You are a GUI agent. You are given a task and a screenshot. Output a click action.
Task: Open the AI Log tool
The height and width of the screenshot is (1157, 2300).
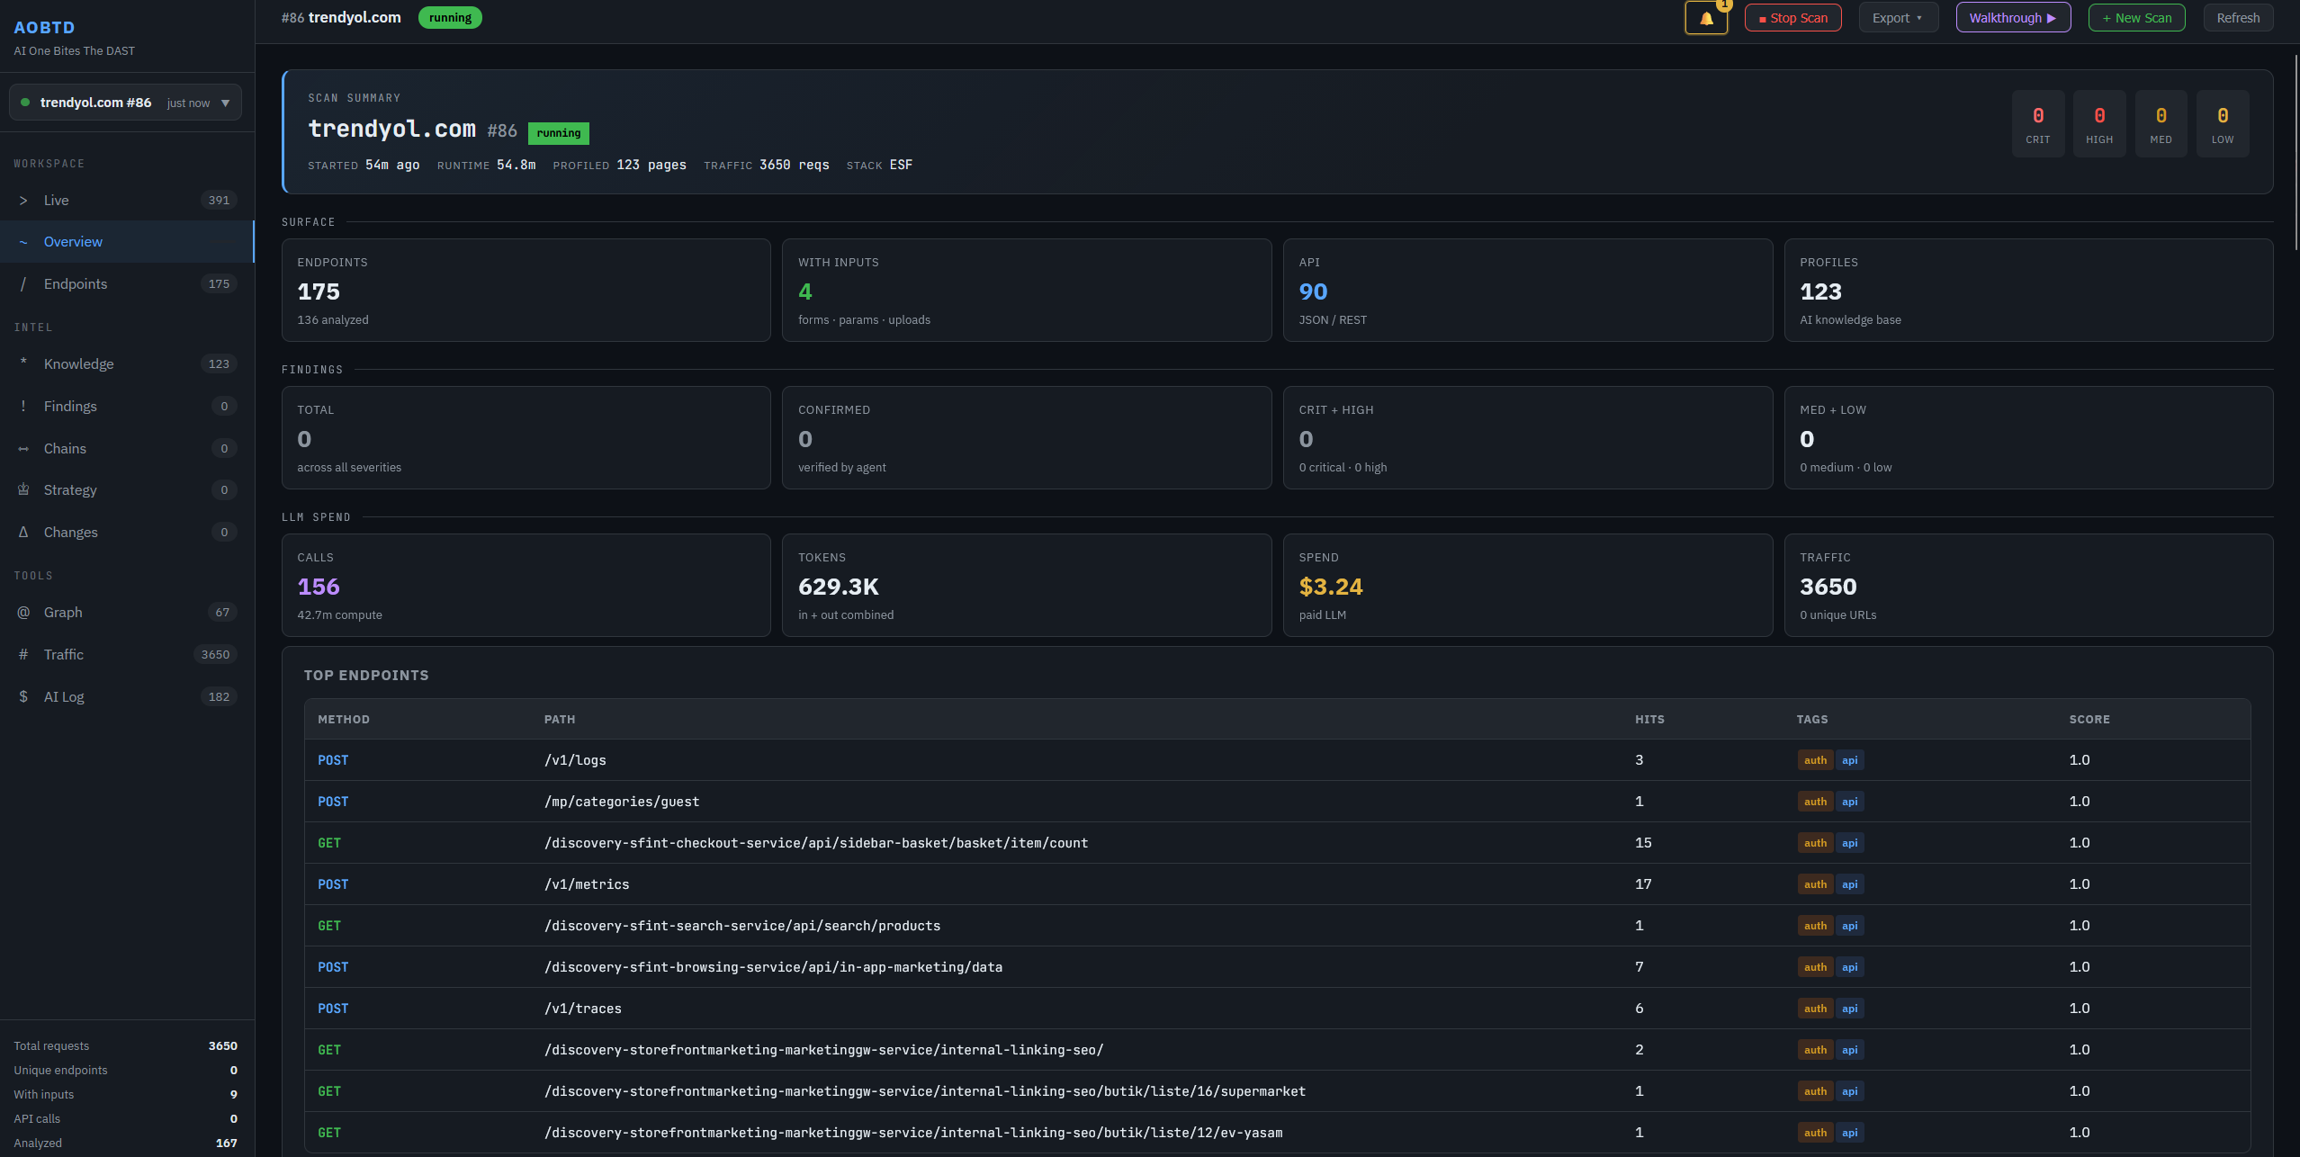[x=127, y=696]
